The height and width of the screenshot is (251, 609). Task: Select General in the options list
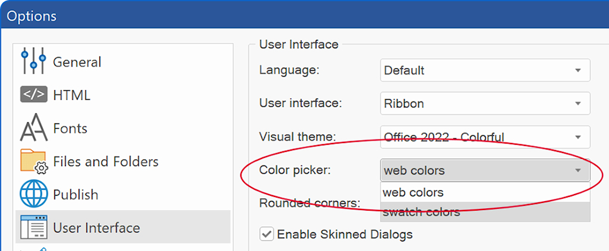77,62
